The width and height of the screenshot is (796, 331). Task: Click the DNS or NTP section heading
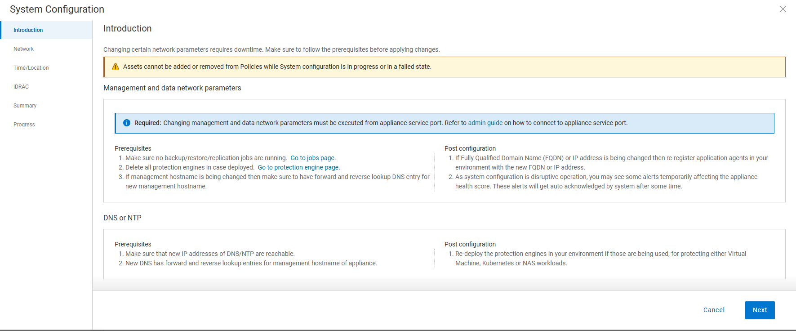click(x=122, y=218)
